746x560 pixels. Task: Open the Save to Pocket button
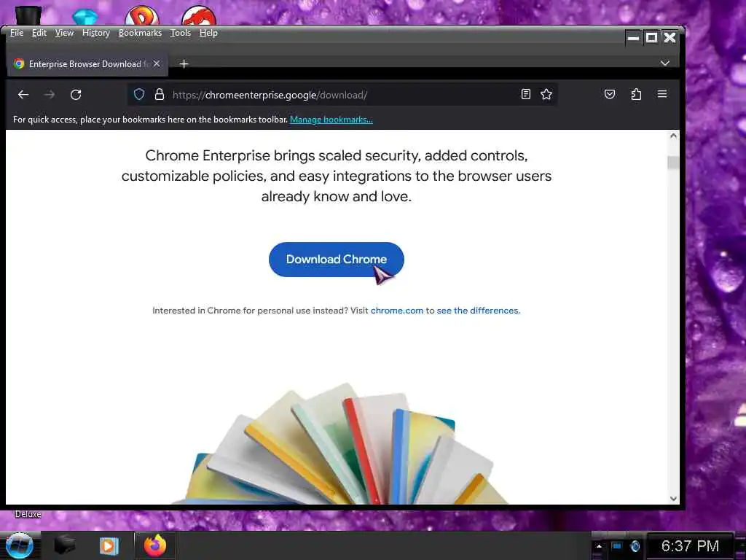[610, 94]
